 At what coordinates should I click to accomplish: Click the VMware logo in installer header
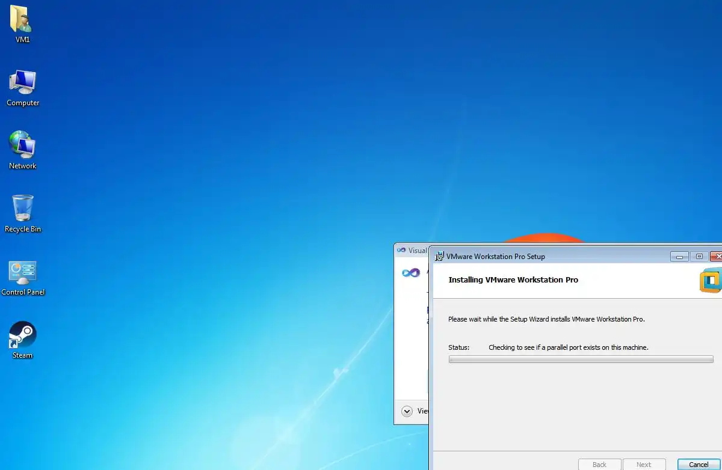(711, 281)
